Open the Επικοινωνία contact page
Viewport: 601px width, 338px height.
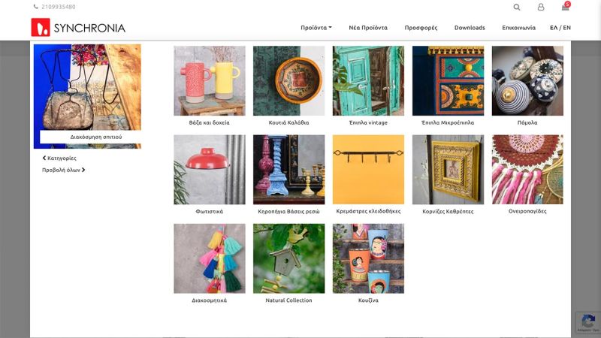coord(518,28)
